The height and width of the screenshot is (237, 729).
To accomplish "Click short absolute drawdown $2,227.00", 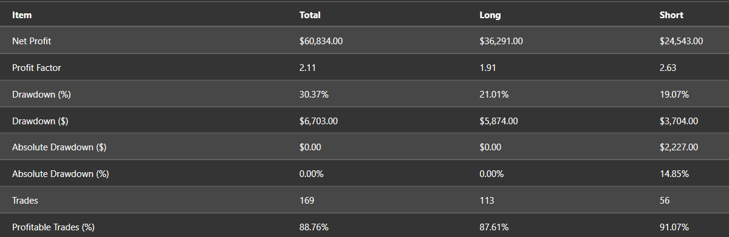I will (679, 147).
